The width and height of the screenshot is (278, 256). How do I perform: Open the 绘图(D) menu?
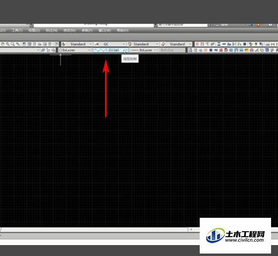click(x=34, y=31)
